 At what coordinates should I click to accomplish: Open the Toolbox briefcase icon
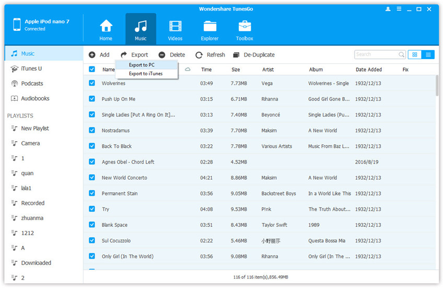[244, 26]
